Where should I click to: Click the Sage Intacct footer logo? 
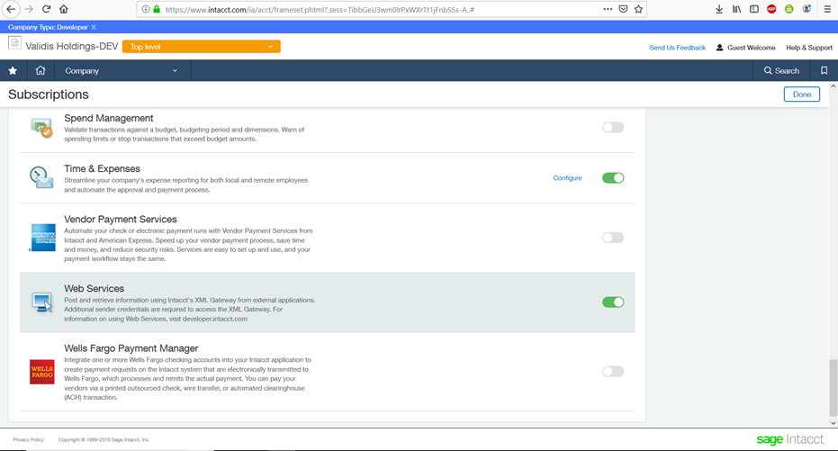pos(790,439)
